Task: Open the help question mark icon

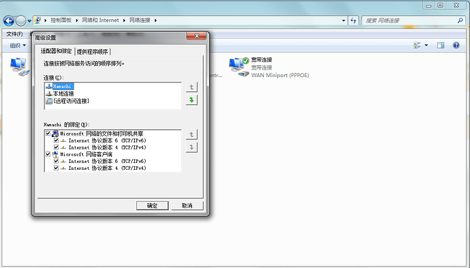Action: click(x=456, y=45)
